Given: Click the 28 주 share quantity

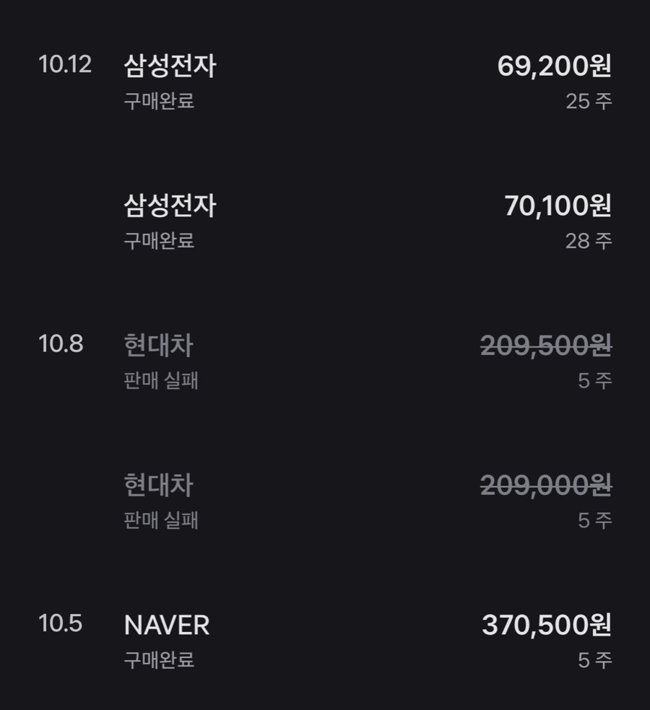Looking at the screenshot, I should point(589,241).
